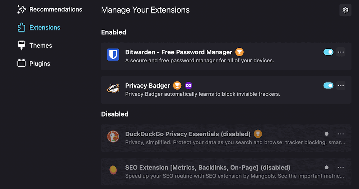The image size is (359, 189).
Task: Click Privacy Badger's recommended trophy badge
Action: [177, 85]
